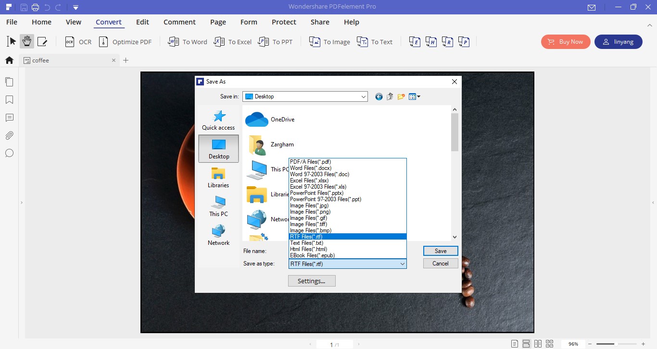The width and height of the screenshot is (657, 349).
Task: Convert PDF To Text
Action: 375,42
